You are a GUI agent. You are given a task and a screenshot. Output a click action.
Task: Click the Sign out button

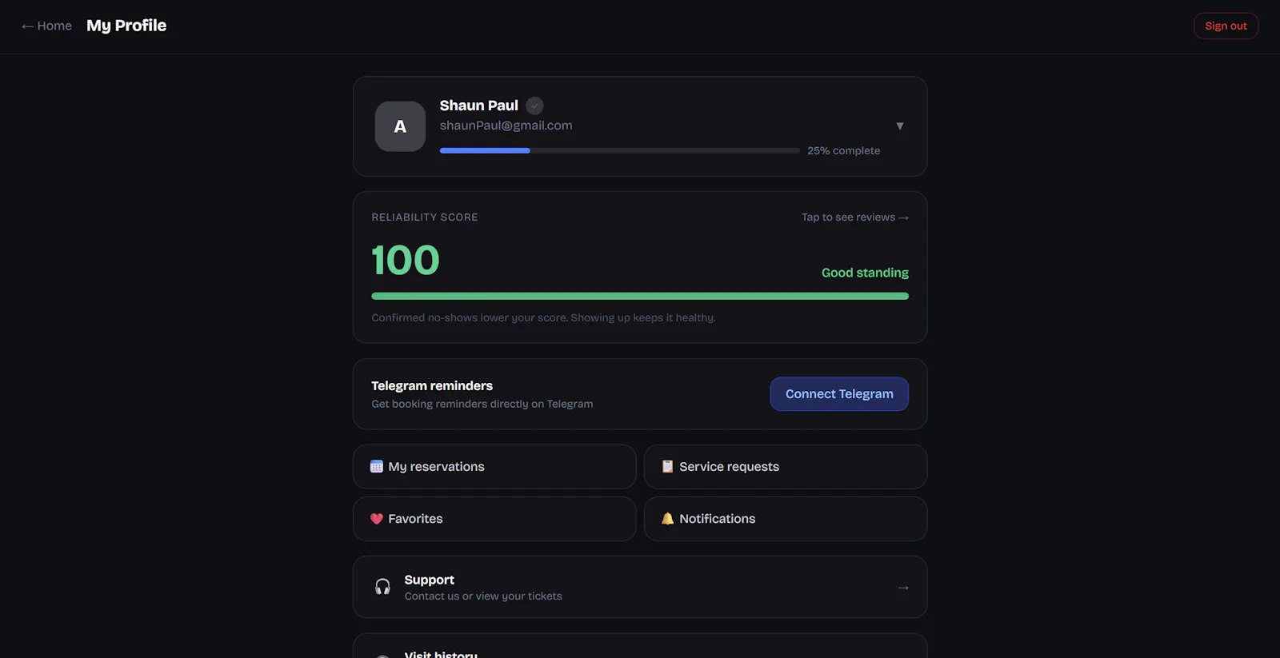1226,26
